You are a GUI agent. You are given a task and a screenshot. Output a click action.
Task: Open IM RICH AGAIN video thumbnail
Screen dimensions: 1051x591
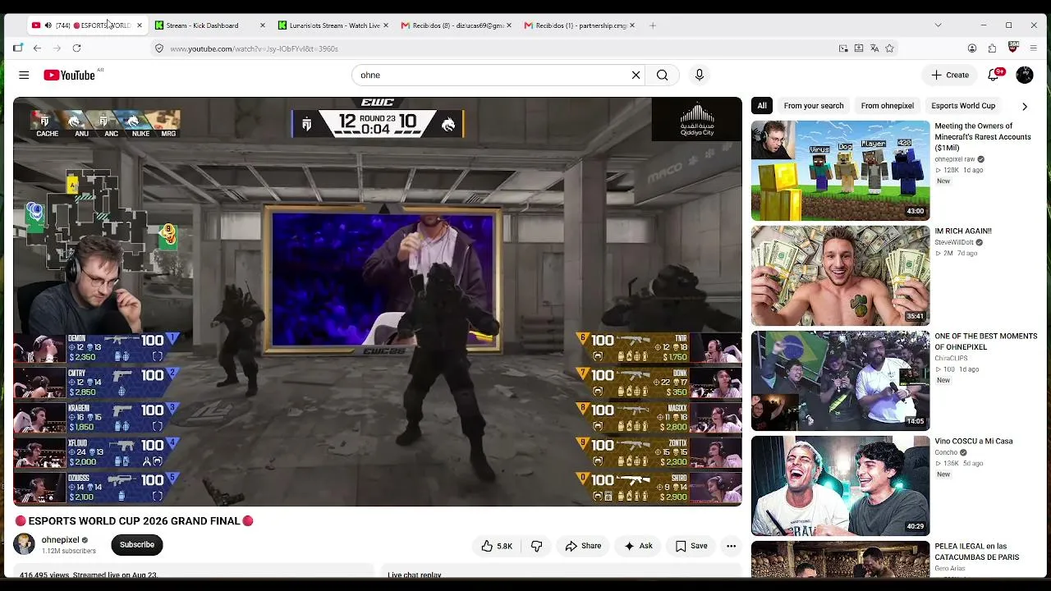(840, 276)
